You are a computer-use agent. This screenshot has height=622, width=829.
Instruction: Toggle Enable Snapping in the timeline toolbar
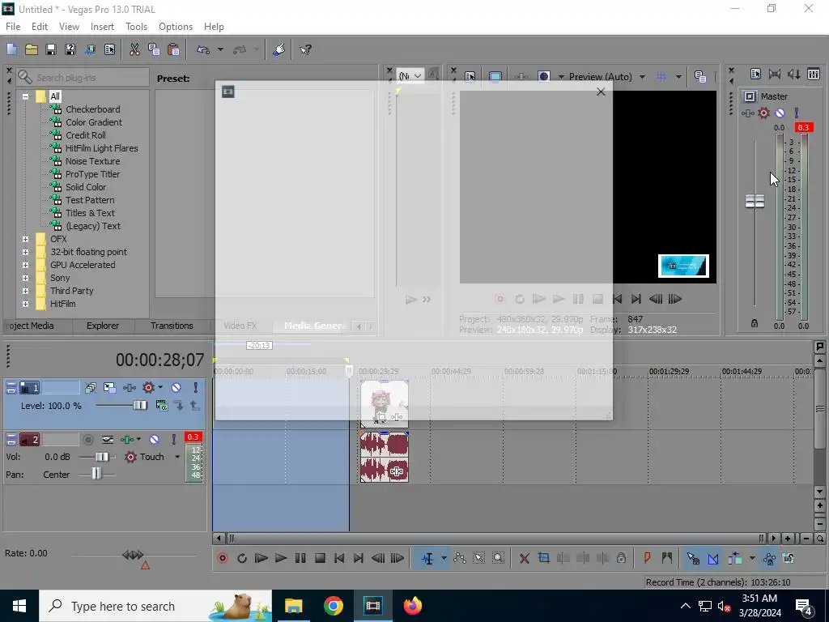pos(693,558)
